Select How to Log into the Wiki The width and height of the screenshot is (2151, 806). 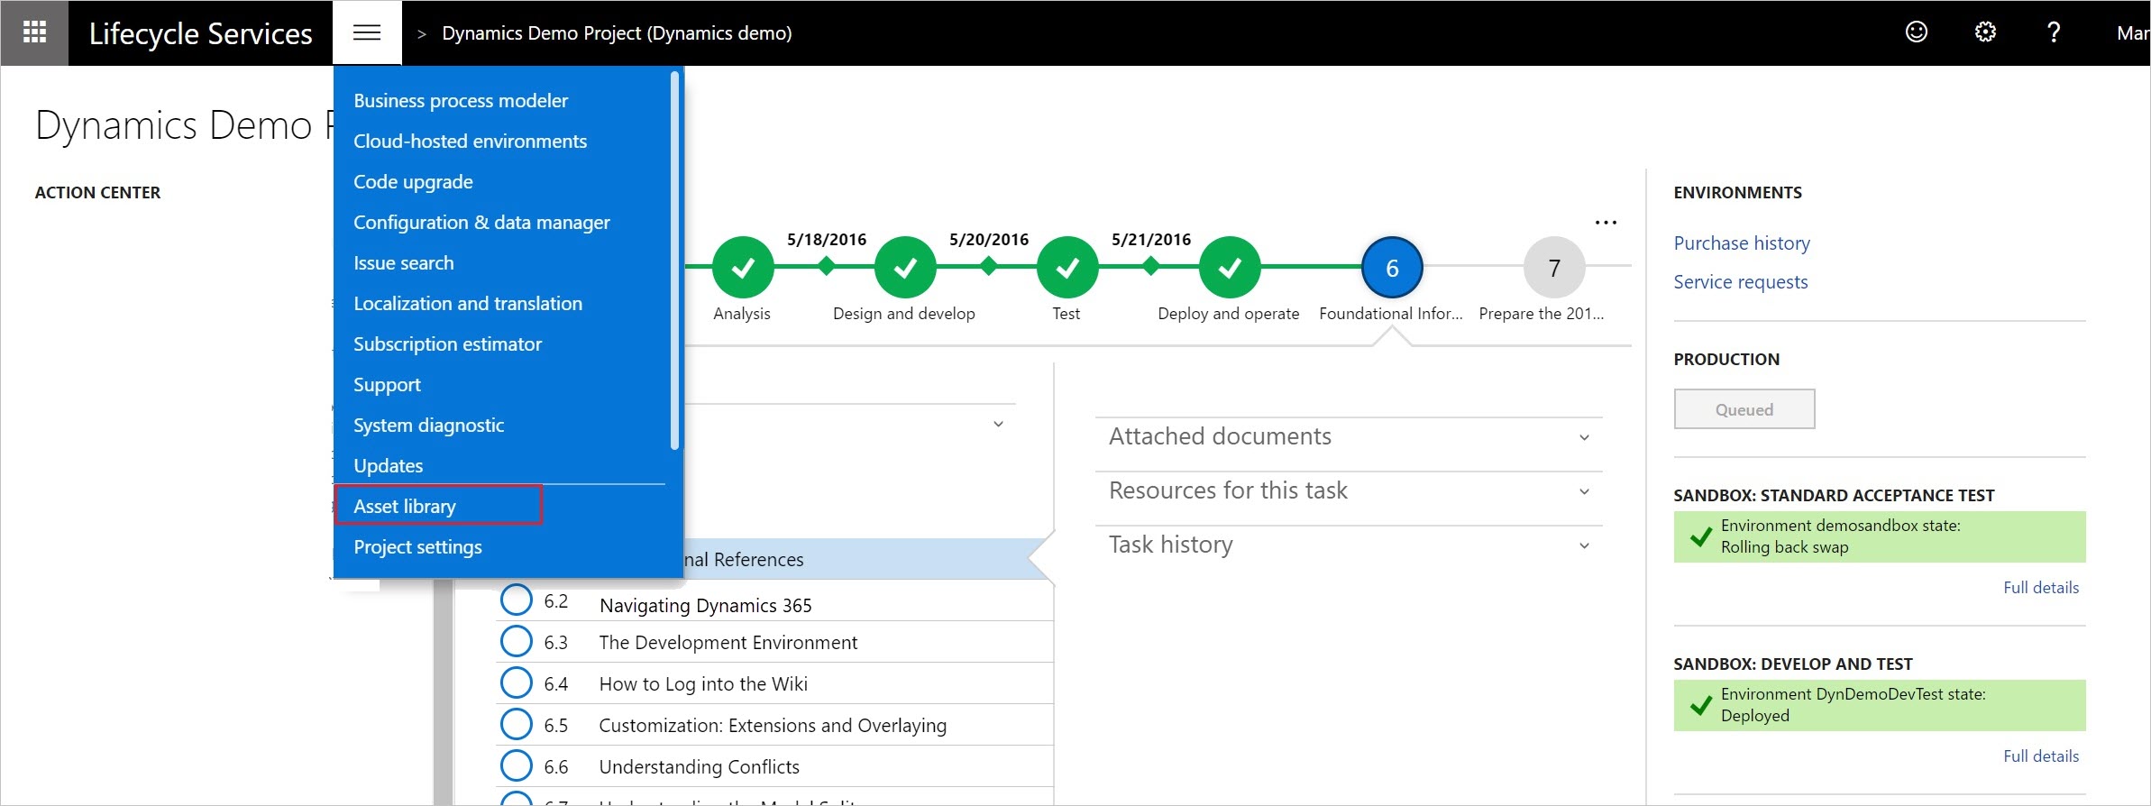703,684
